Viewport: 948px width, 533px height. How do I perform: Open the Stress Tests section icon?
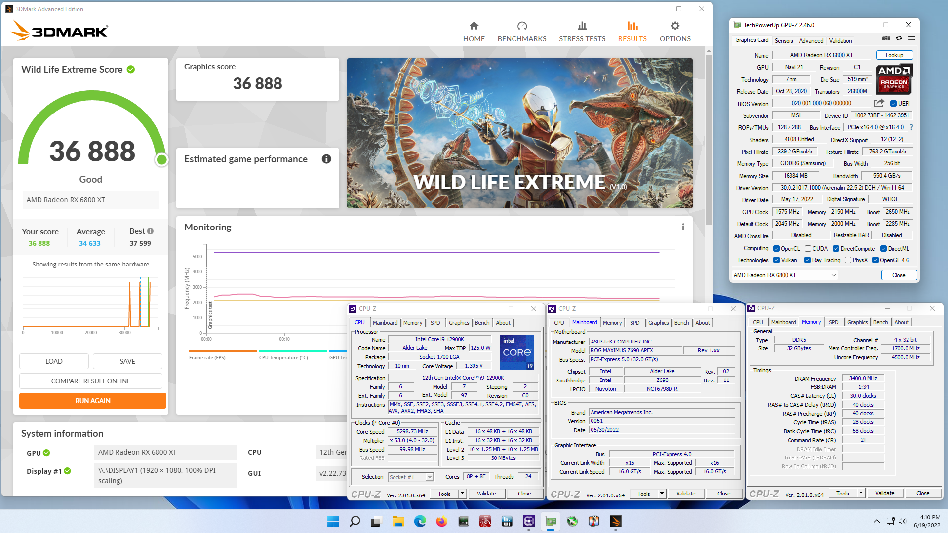click(582, 26)
